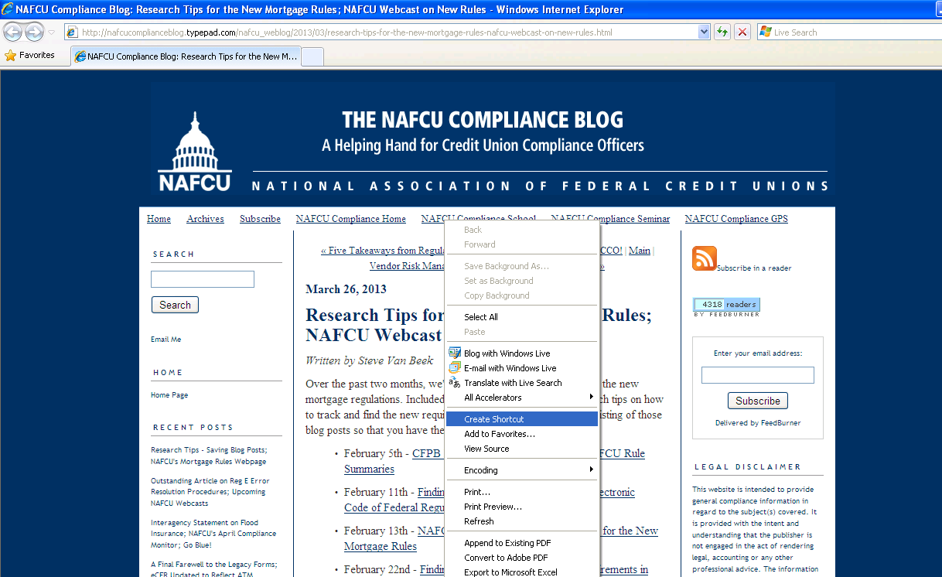Click the Delivered by FeedBurner text
Screen dimensions: 942x577
pyautogui.click(x=758, y=423)
